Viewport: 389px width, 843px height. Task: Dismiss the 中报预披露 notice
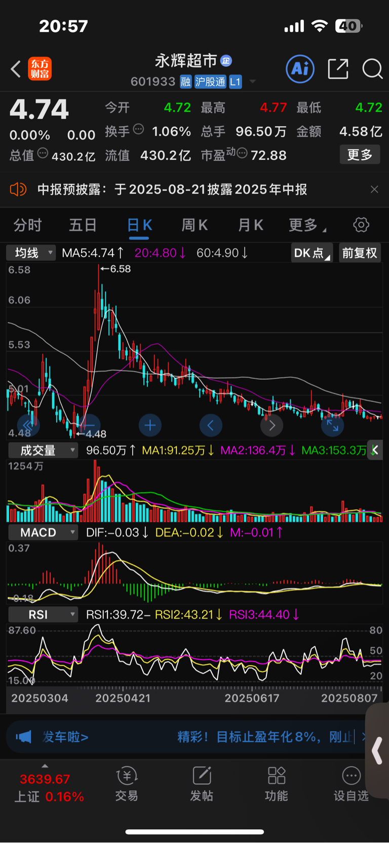click(374, 190)
